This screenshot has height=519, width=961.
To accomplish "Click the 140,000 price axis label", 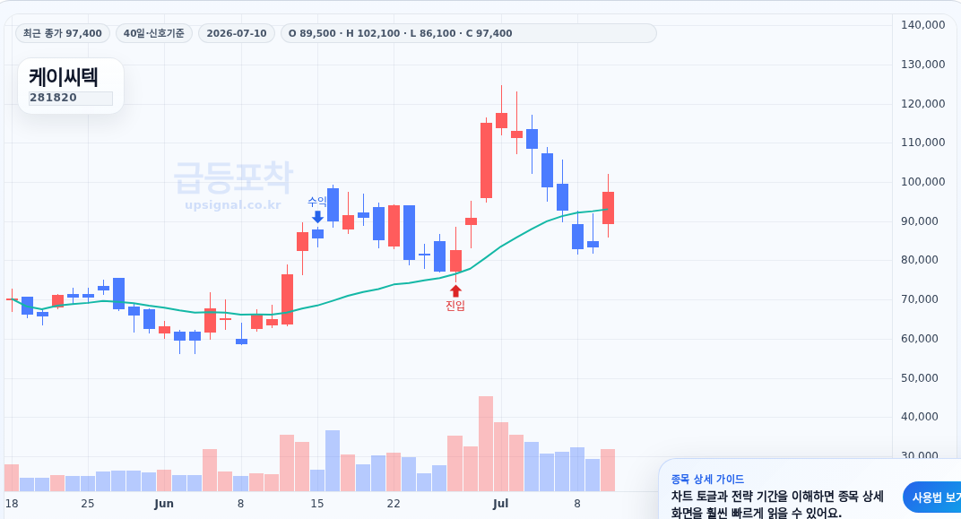I will pyautogui.click(x=923, y=24).
